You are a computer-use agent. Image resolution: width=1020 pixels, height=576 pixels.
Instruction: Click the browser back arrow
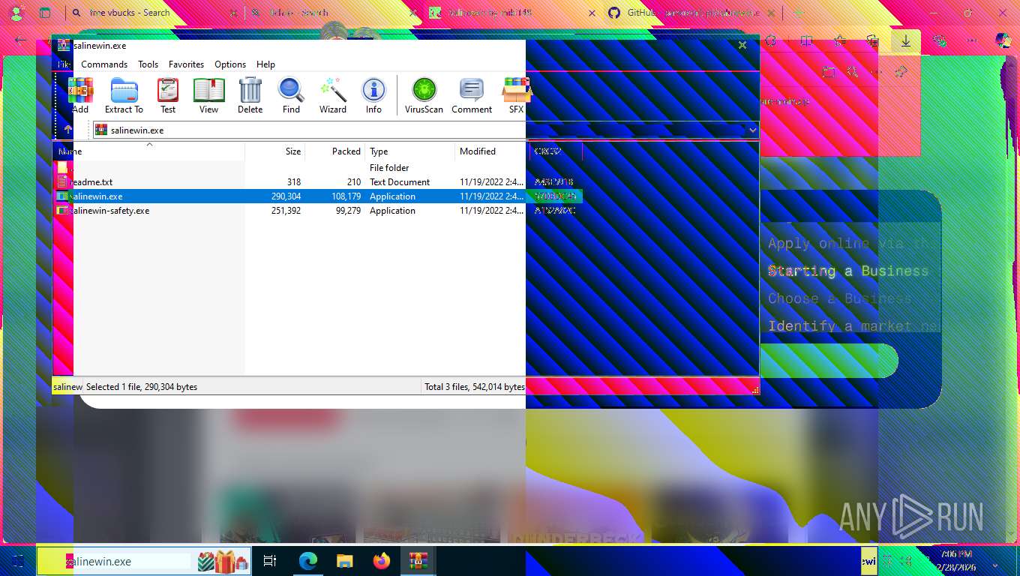(x=20, y=41)
